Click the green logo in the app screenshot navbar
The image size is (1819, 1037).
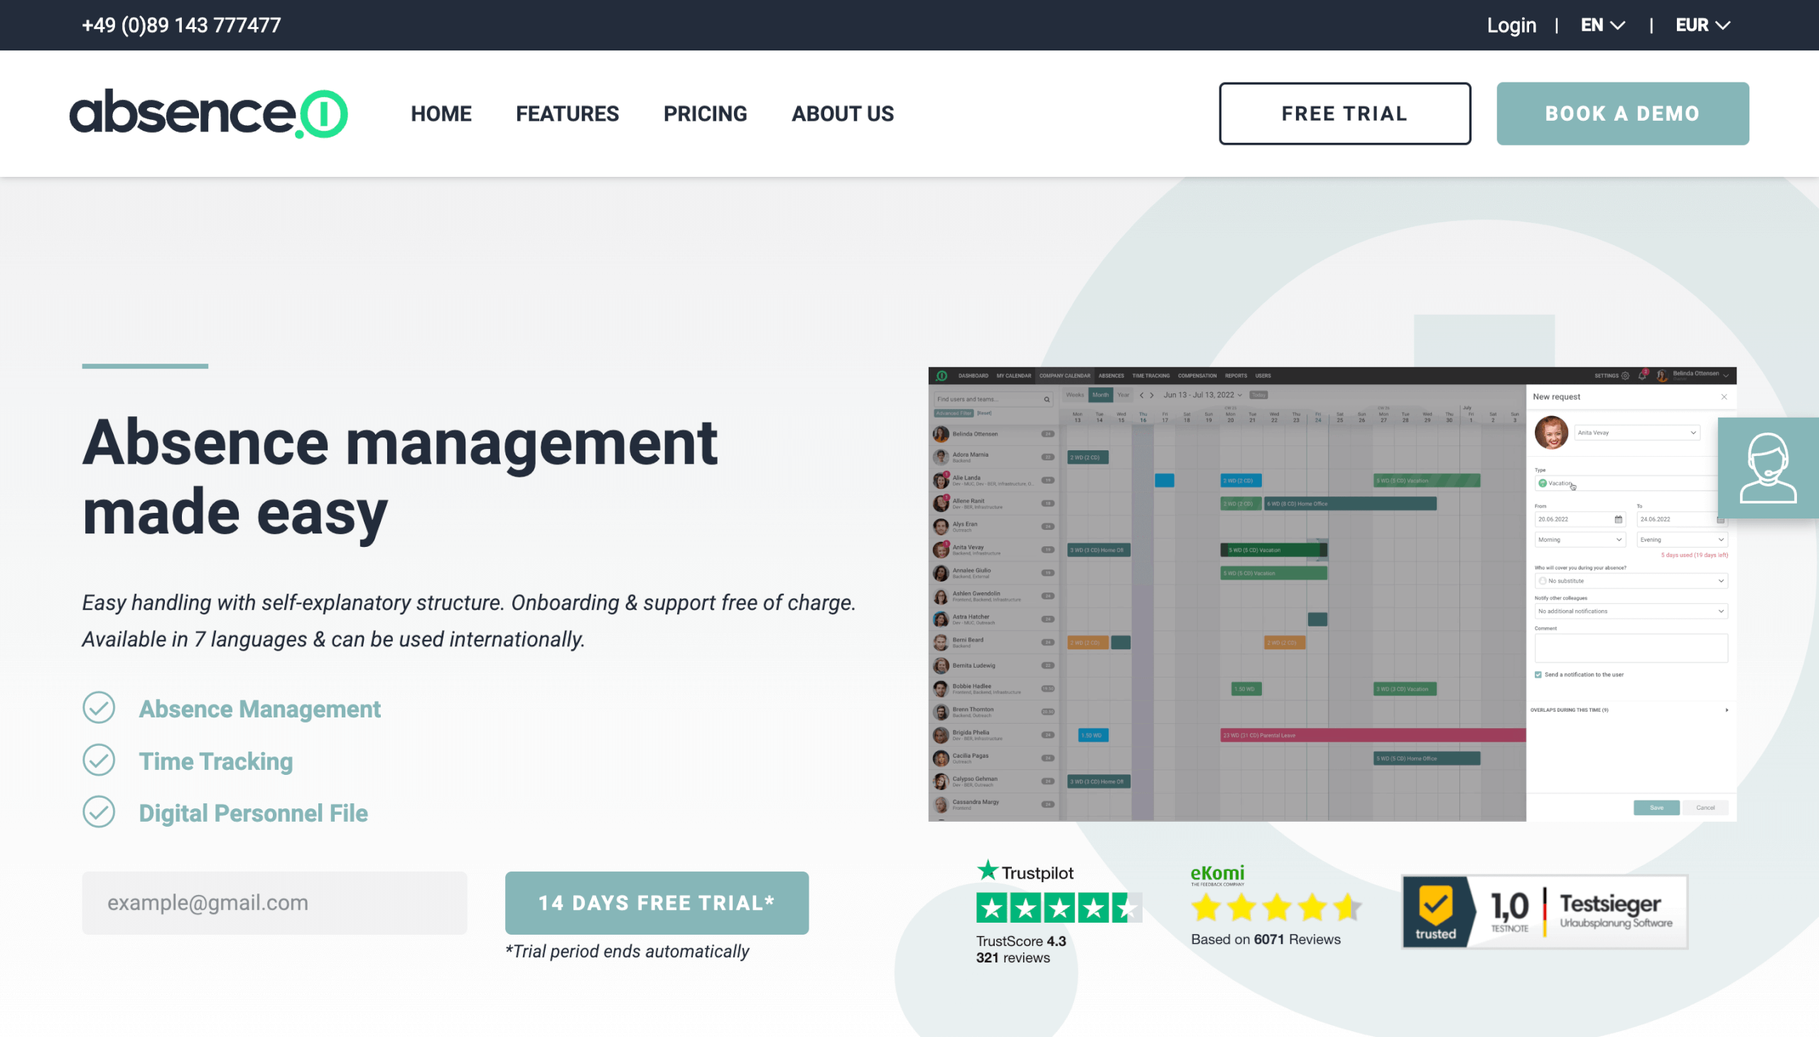click(x=941, y=375)
